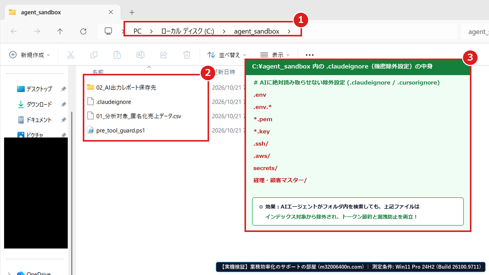Click agent_sandbox breadcrumb segment
The image size is (489, 275).
256,31
